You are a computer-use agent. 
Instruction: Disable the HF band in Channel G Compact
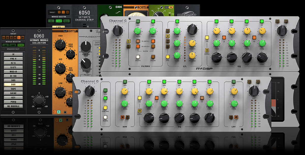(262, 21)
